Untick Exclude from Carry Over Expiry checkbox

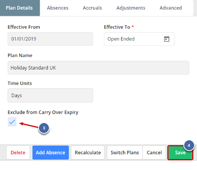pos(12,122)
